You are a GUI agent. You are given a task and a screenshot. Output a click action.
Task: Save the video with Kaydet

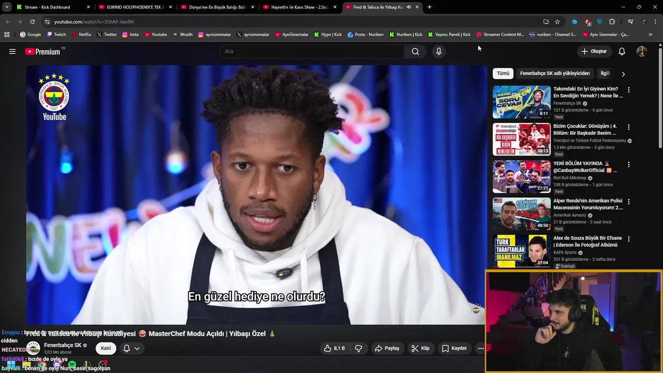(x=454, y=348)
